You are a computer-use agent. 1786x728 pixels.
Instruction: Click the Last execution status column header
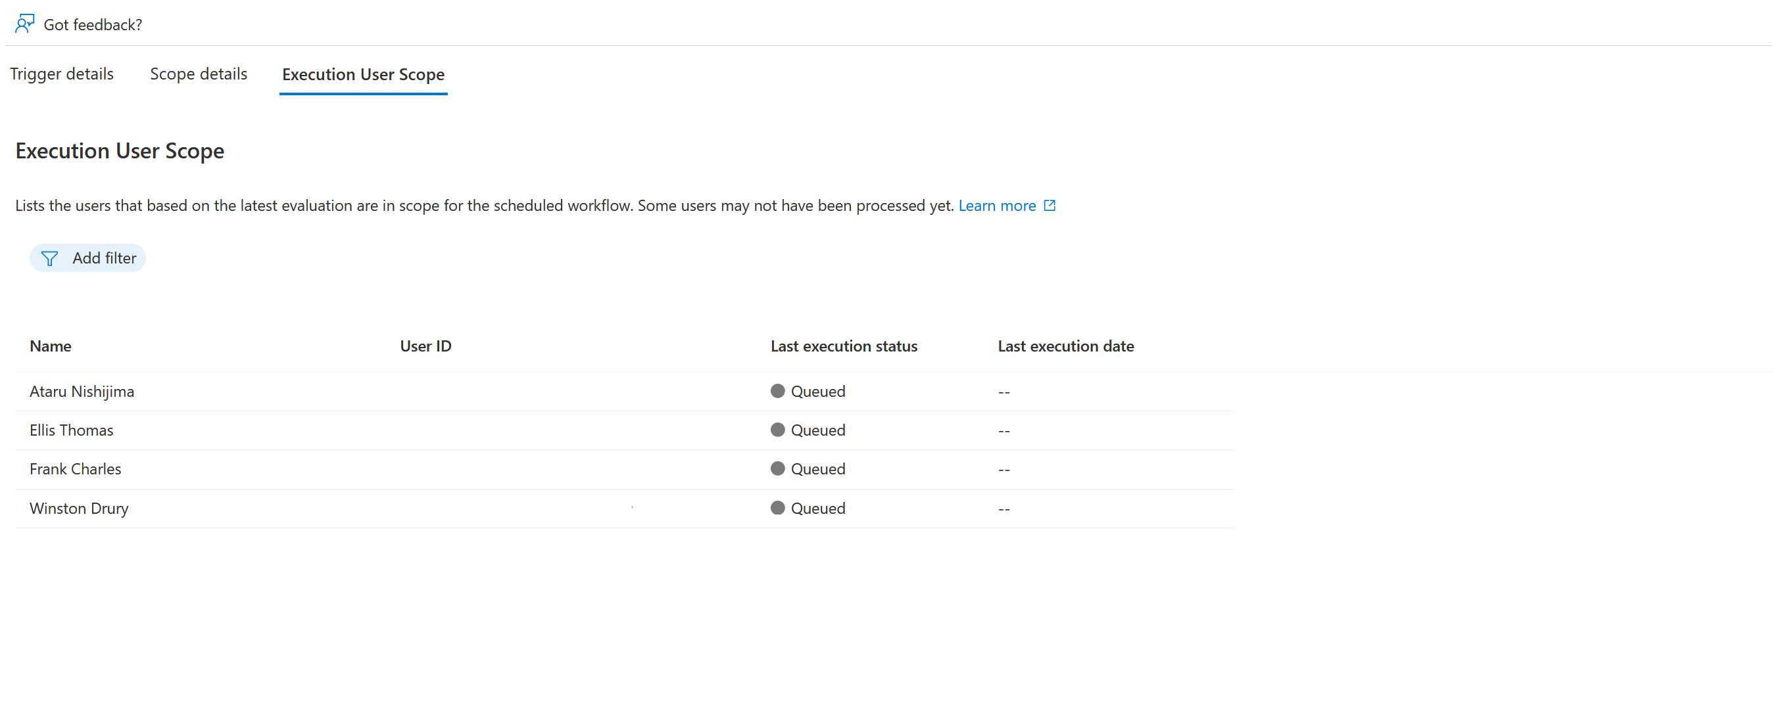click(843, 346)
